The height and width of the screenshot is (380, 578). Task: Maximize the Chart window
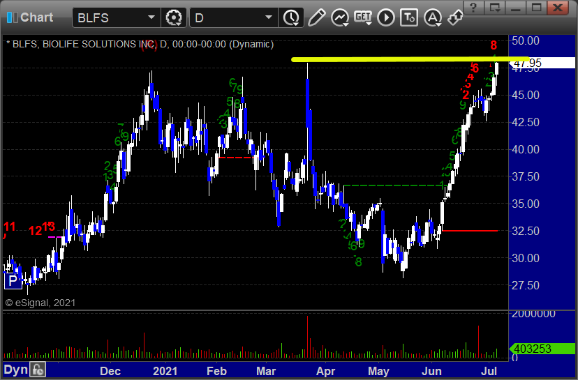[536, 8]
